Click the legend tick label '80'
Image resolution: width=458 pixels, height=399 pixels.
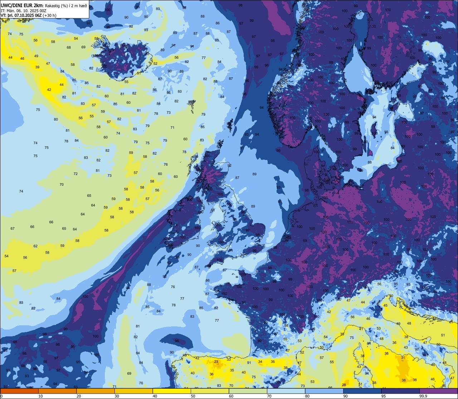(307, 396)
